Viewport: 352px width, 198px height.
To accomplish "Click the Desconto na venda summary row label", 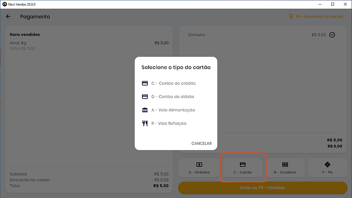I will click(x=30, y=180).
